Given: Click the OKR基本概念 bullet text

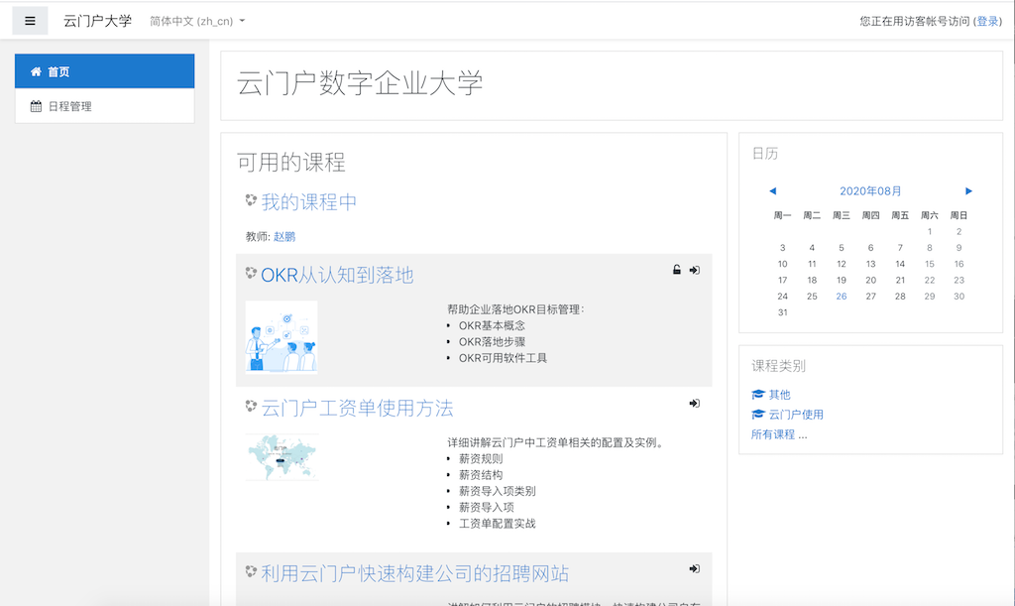Looking at the screenshot, I should coord(492,325).
